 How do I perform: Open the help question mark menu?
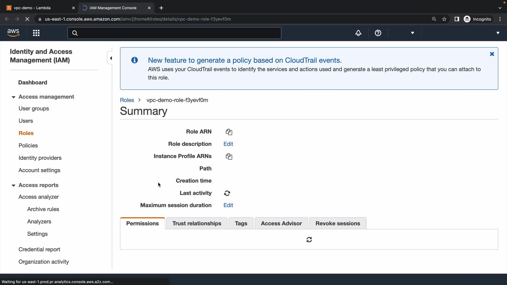pyautogui.click(x=378, y=33)
